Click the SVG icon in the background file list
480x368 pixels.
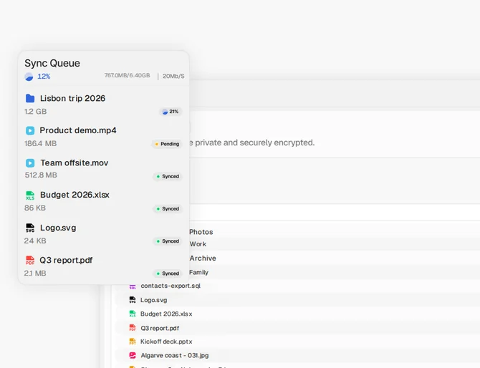coord(133,300)
